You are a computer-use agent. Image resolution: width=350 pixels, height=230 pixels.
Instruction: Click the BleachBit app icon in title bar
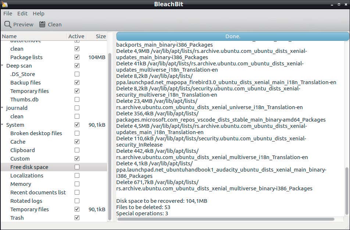tap(5, 4)
